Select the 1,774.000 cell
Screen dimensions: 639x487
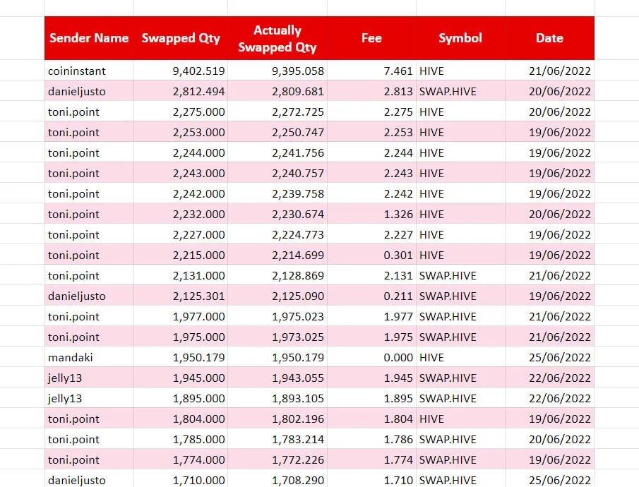point(181,459)
